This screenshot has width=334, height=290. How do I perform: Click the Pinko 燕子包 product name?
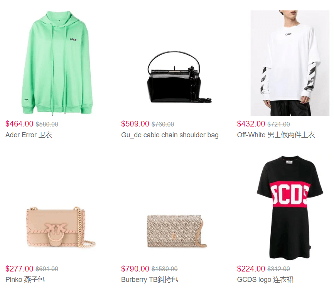click(25, 280)
